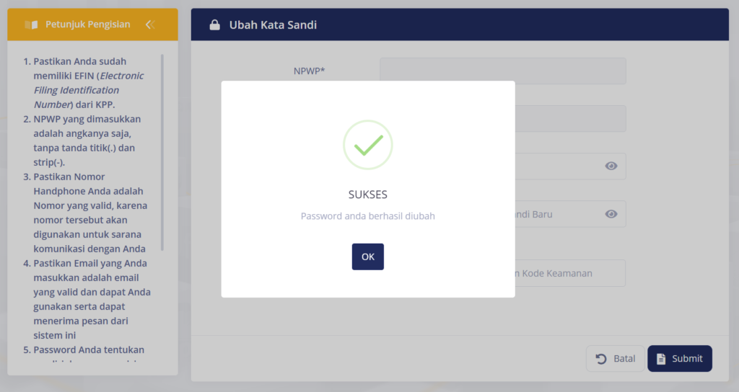Click the OK button in the success dialog
The width and height of the screenshot is (739, 392).
point(367,257)
